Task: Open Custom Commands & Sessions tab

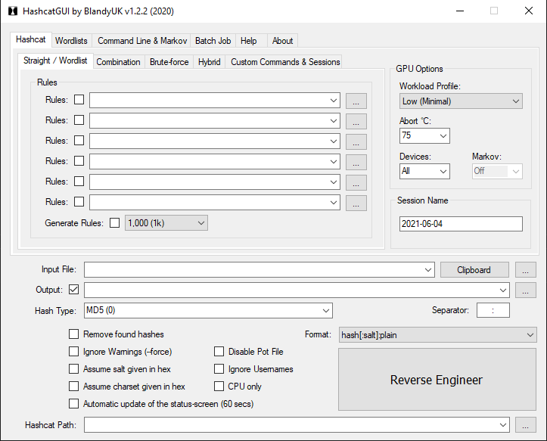Action: (285, 62)
